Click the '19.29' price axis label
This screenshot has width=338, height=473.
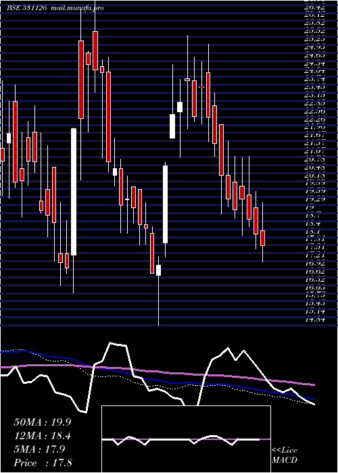pos(315,199)
